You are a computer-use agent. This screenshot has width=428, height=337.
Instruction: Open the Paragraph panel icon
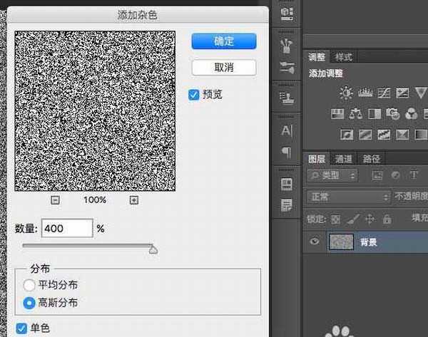click(x=287, y=152)
